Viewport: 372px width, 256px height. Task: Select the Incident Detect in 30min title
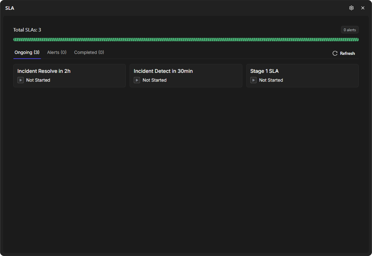pos(163,71)
